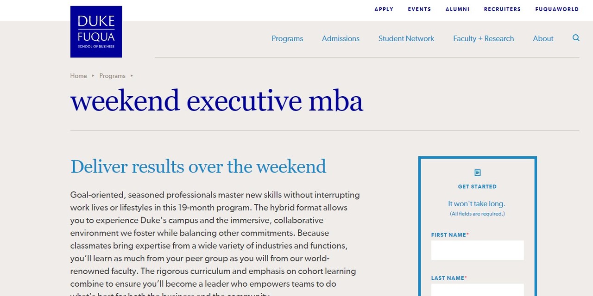Screen dimensions: 593x296
Task: Click the "Deliver results over the weekend" heading
Action: click(198, 166)
